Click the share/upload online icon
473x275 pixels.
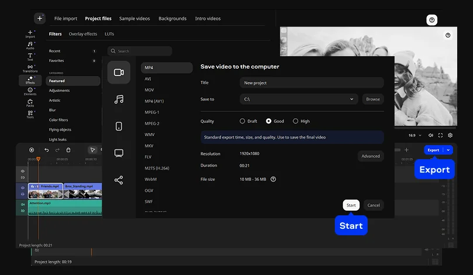pyautogui.click(x=119, y=180)
